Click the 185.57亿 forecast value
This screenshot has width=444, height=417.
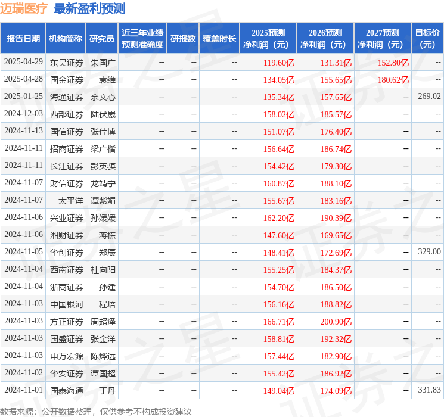pyautogui.click(x=336, y=114)
